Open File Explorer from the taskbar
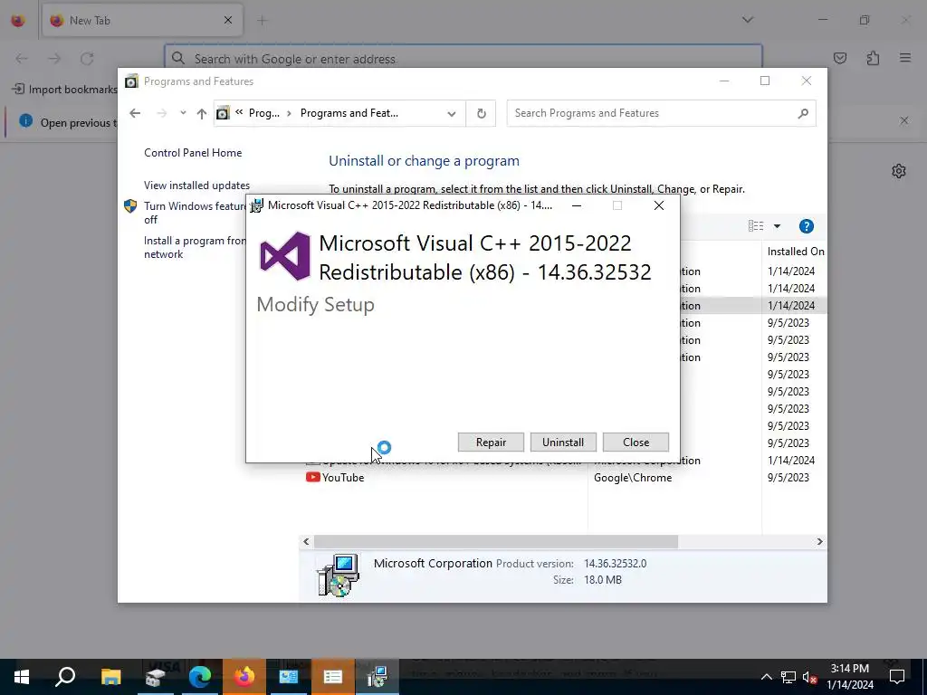Screen dimensions: 927x695 point(110,677)
